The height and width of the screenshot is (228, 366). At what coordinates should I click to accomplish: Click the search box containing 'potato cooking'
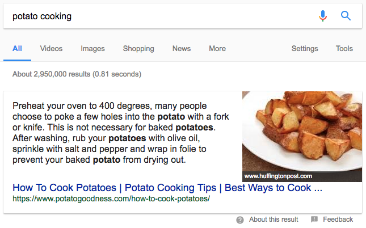(159, 16)
